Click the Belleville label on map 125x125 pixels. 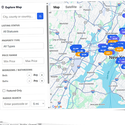click(81, 33)
